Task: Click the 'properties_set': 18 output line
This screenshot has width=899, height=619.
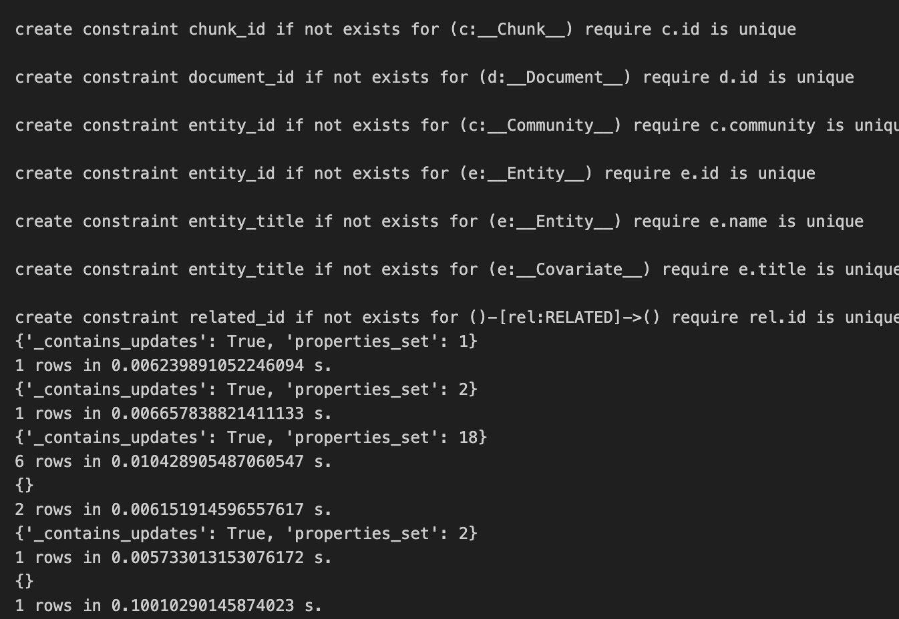Action: [x=250, y=438]
